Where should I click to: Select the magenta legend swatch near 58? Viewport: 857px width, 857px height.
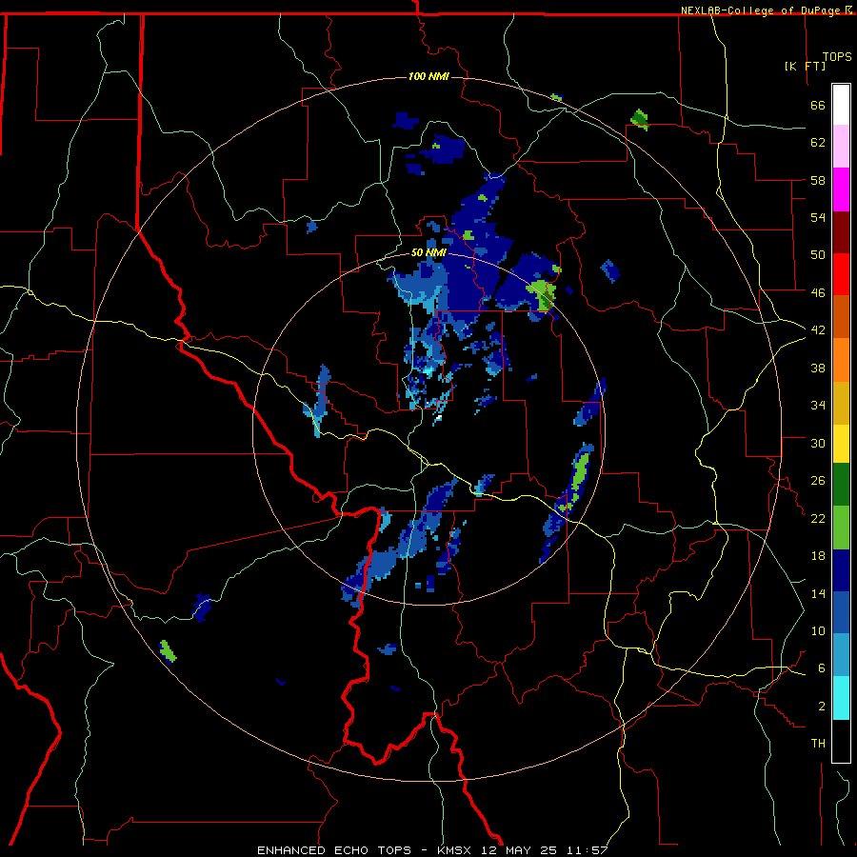pyautogui.click(x=841, y=189)
